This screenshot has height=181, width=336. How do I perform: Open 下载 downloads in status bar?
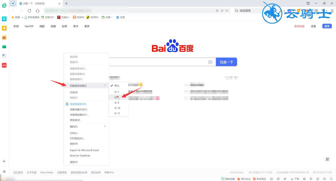pyautogui.click(x=295, y=179)
